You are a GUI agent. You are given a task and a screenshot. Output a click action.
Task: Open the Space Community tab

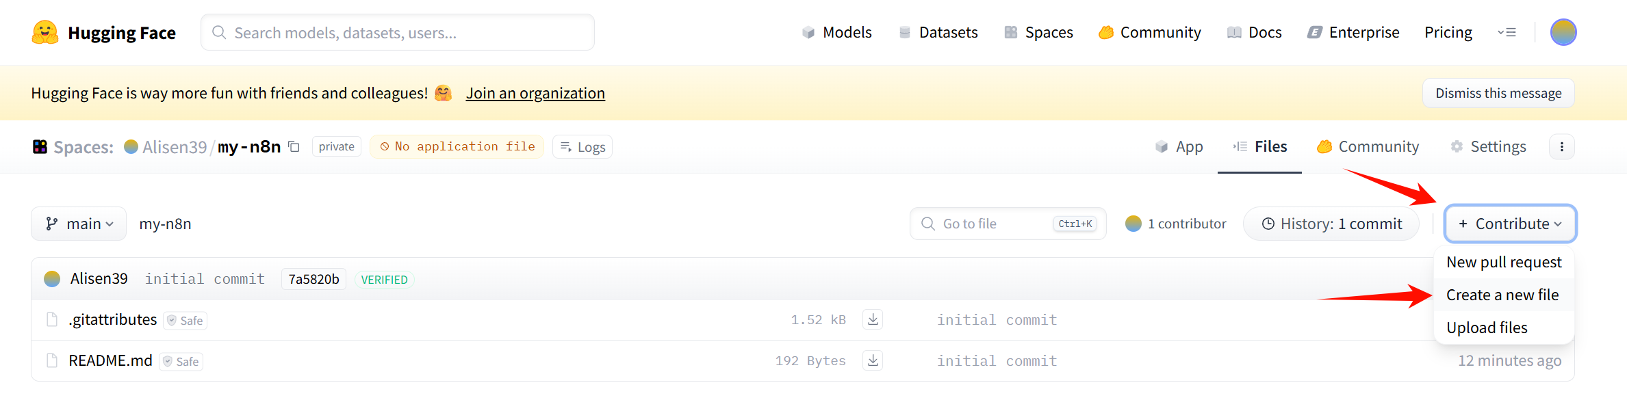tap(1368, 146)
